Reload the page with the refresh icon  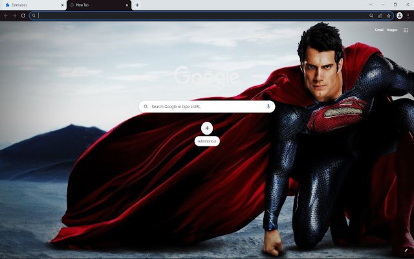click(x=23, y=16)
